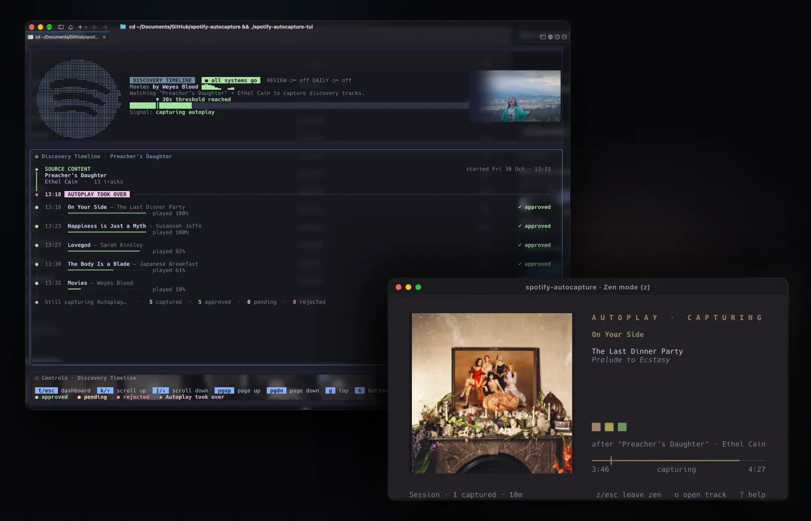Close the cd ~/Documents/GitHub/spoti... tab

click(x=104, y=37)
